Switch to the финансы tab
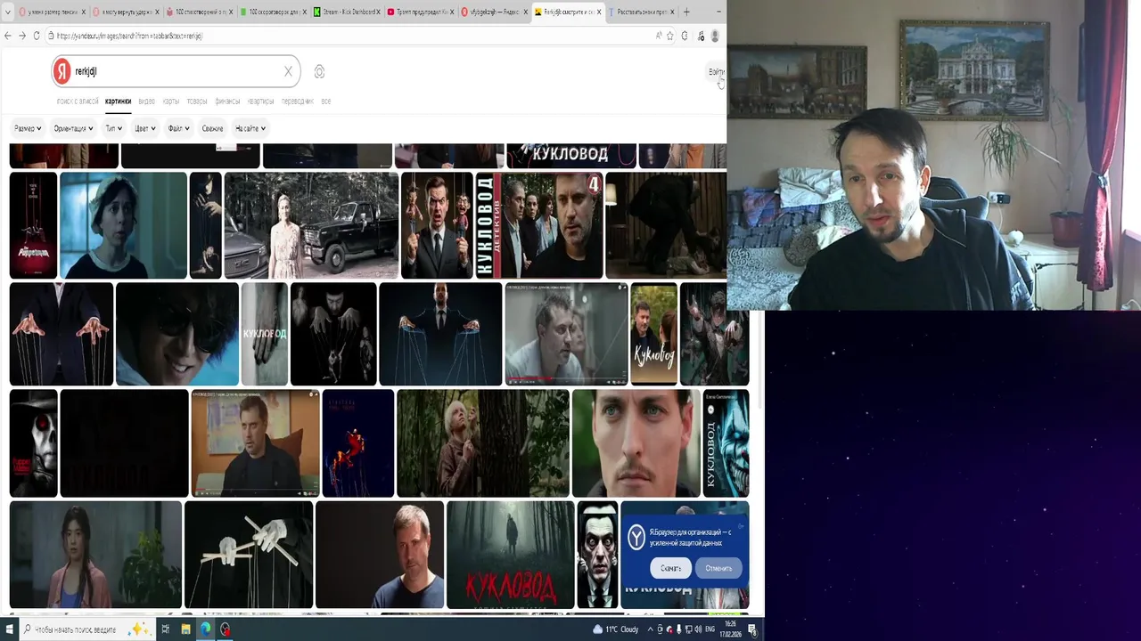1141x641 pixels. (x=227, y=101)
